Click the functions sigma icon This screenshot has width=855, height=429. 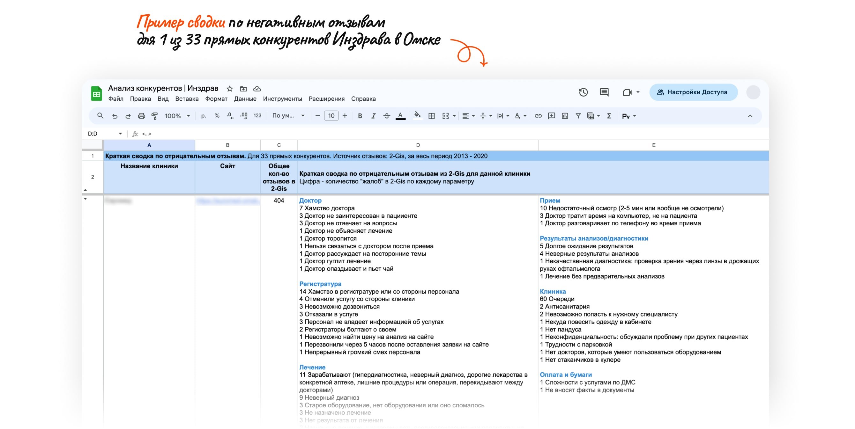609,116
